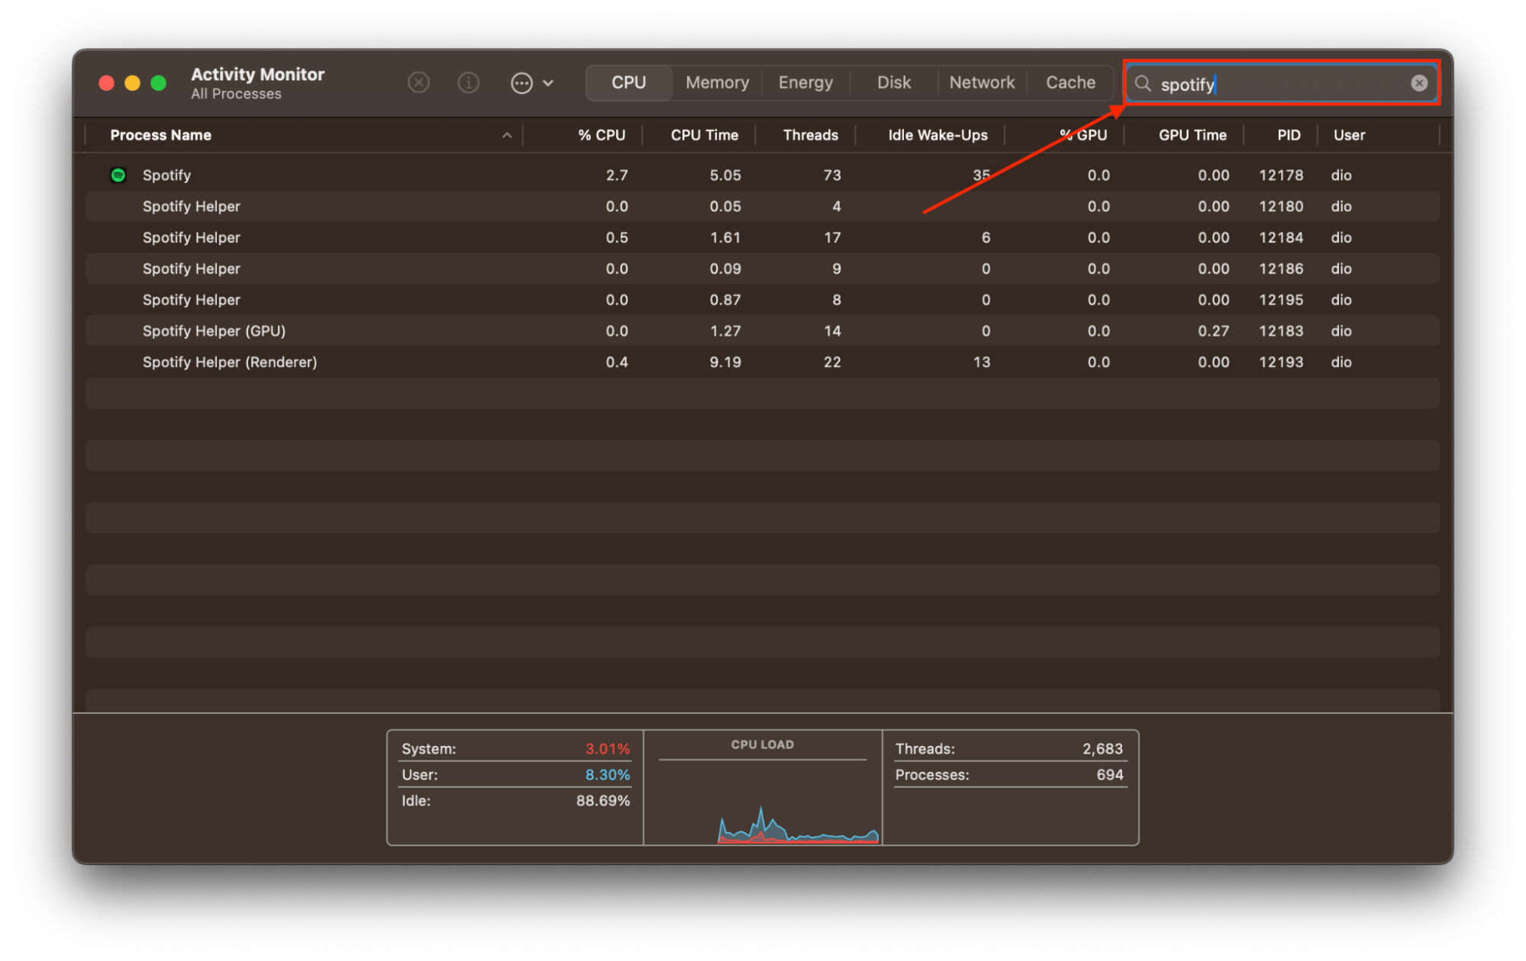Image resolution: width=1526 pixels, height=961 pixels.
Task: Click the stop process X icon
Action: pyautogui.click(x=418, y=82)
